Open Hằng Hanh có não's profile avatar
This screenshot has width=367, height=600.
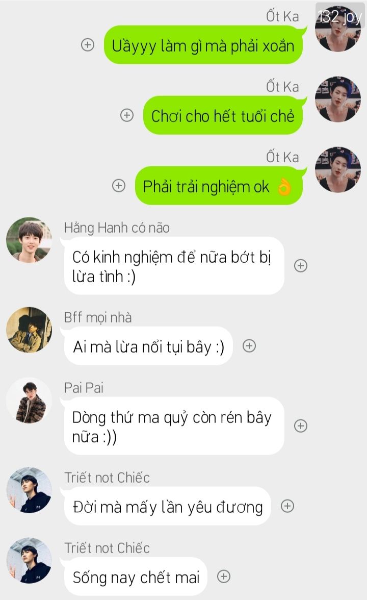(x=29, y=240)
